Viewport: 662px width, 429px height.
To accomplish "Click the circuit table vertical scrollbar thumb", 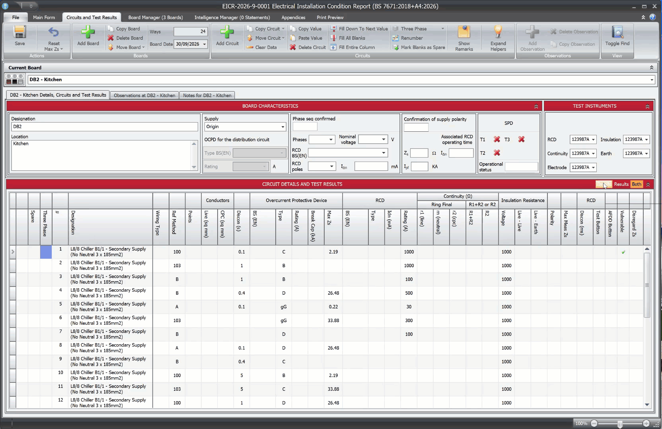I will point(647,285).
